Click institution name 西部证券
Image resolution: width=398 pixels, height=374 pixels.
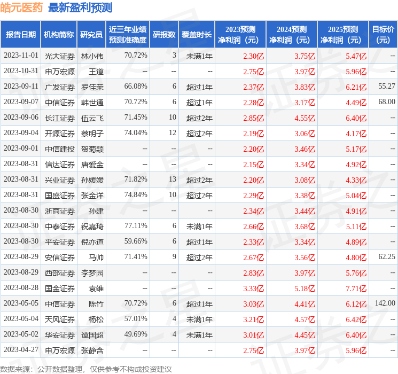pyautogui.click(x=60, y=273)
